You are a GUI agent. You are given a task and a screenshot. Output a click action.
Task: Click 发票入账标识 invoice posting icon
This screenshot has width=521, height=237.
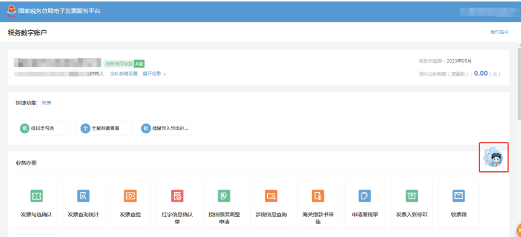click(x=411, y=196)
